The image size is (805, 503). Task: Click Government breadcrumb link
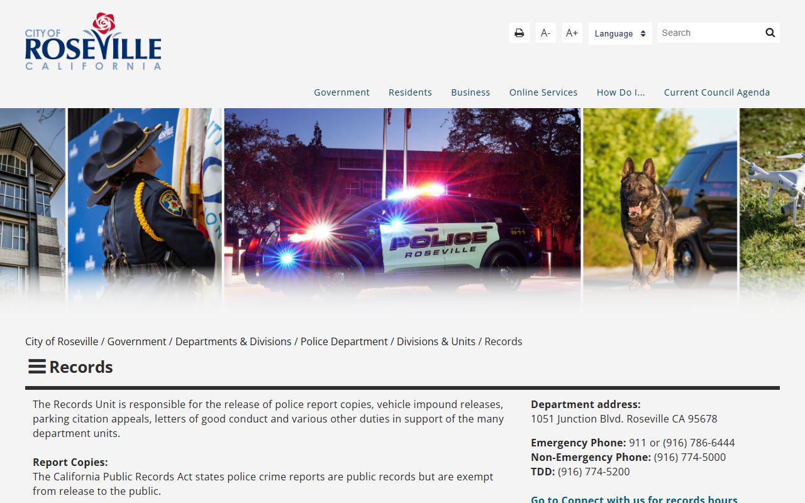point(136,341)
